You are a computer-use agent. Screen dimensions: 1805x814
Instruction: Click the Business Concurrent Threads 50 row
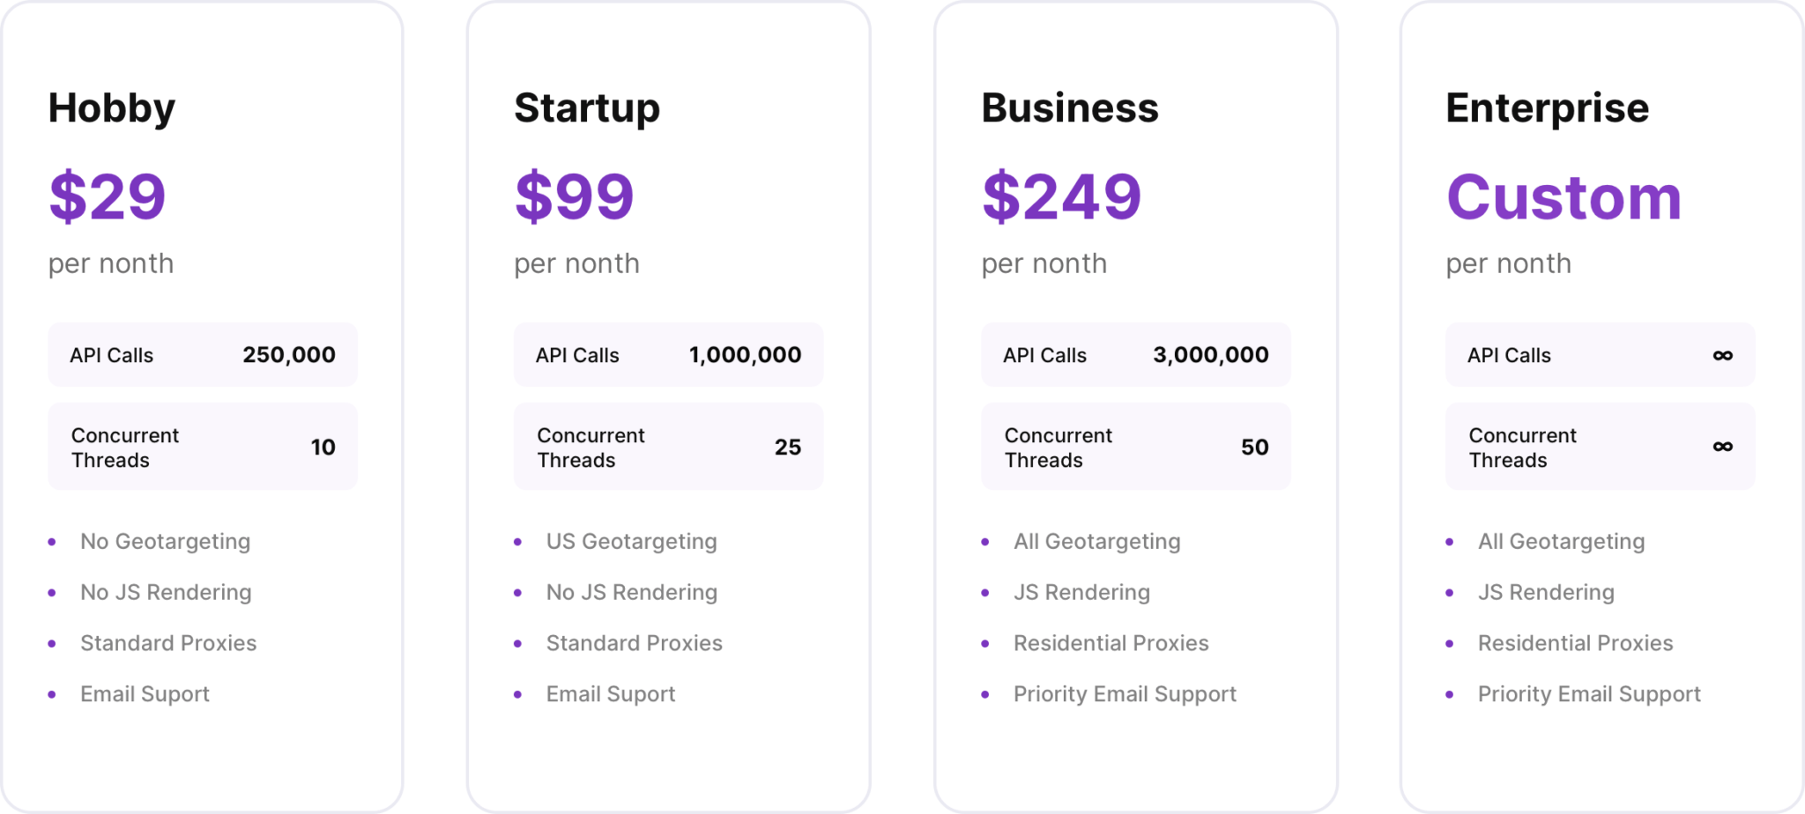1136,447
